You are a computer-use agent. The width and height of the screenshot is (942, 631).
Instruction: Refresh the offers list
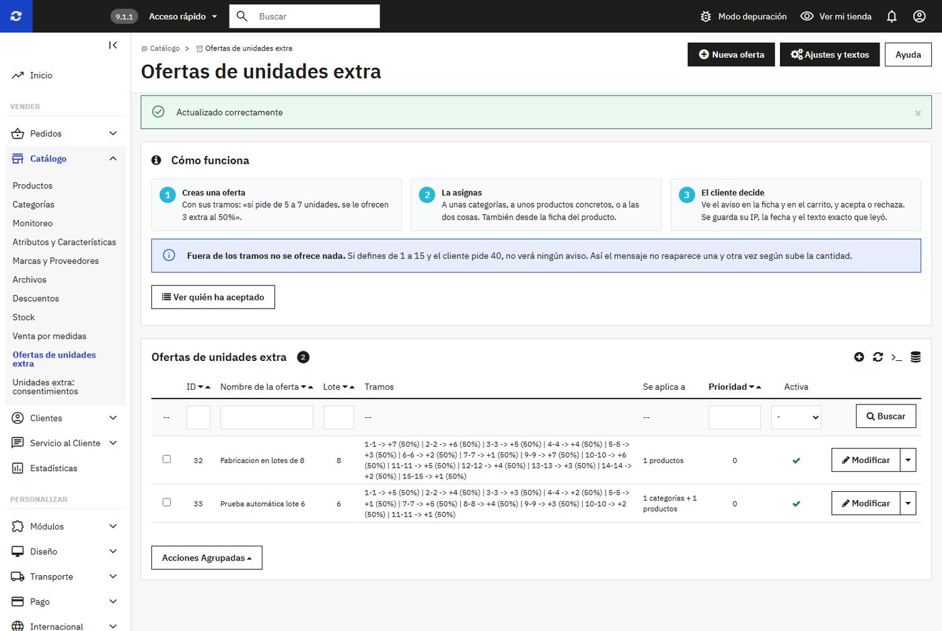click(878, 357)
